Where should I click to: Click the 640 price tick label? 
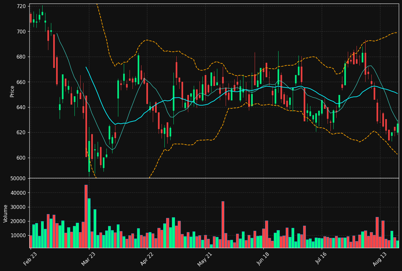[21, 107]
